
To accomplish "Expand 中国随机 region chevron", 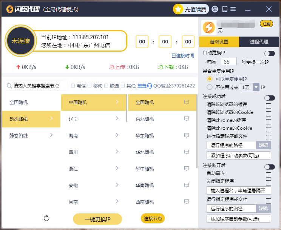I will coord(117,102).
